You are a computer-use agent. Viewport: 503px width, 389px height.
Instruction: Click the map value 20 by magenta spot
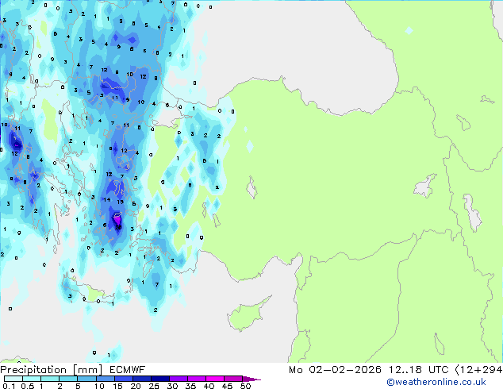pos(118,227)
